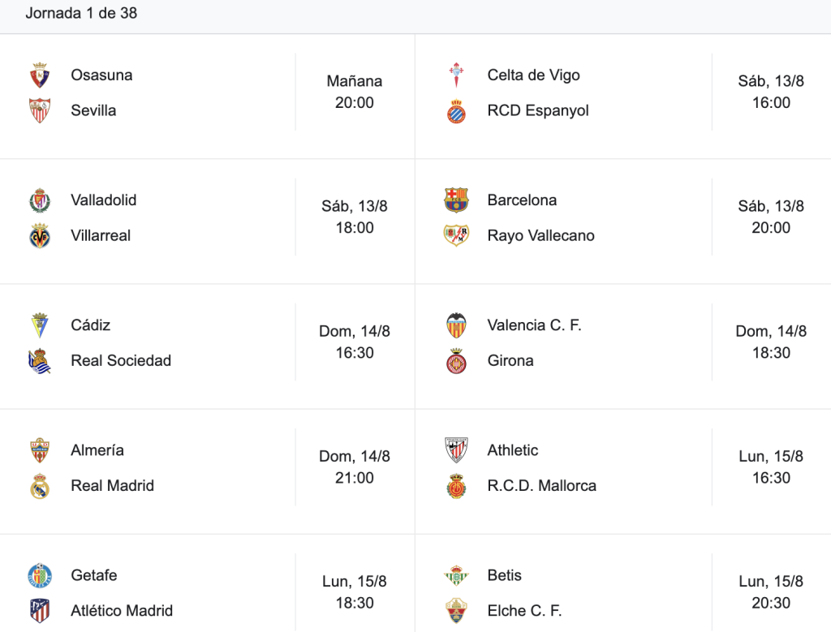831x632 pixels.
Task: Open the match scheduled Mañana 20:00
Action: [x=354, y=92]
